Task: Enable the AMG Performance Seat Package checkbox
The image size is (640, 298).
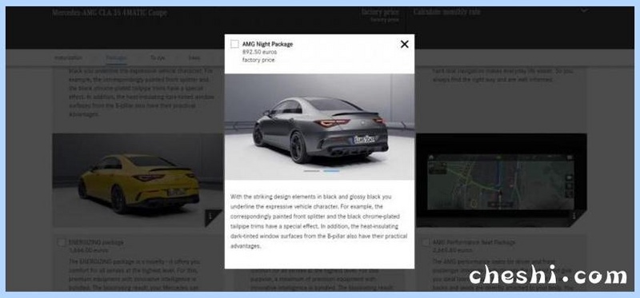Action: click(426, 243)
